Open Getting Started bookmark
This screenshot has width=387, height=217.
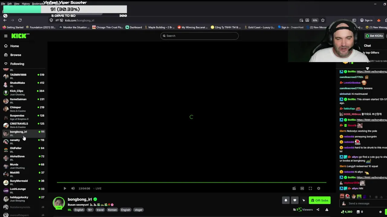point(13,27)
